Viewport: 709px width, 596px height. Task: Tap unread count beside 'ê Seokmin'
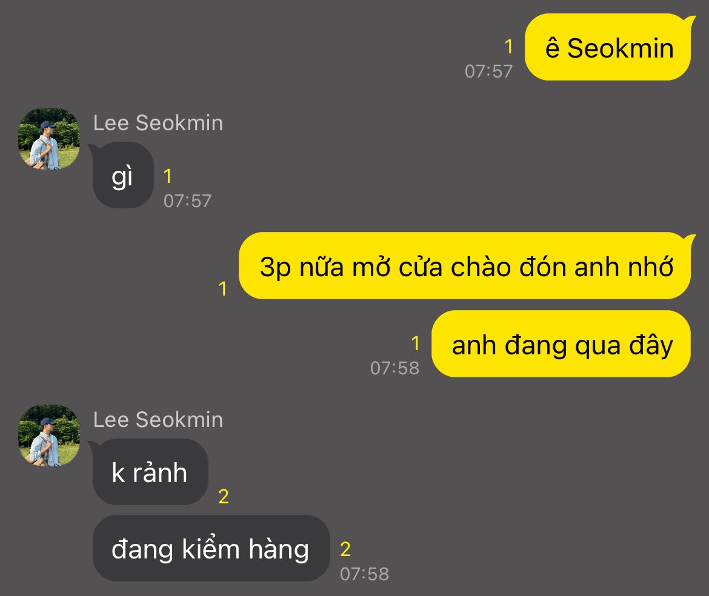508,47
